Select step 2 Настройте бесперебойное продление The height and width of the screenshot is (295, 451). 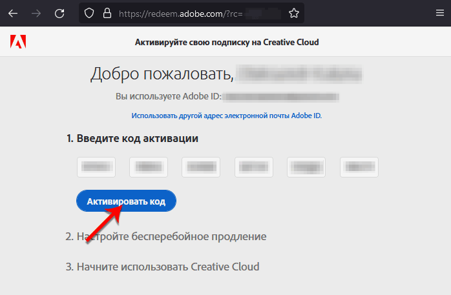click(166, 237)
